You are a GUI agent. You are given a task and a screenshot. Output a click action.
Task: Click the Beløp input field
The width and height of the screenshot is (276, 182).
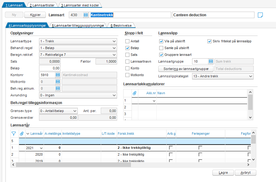pyautogui.click(x=50, y=68)
